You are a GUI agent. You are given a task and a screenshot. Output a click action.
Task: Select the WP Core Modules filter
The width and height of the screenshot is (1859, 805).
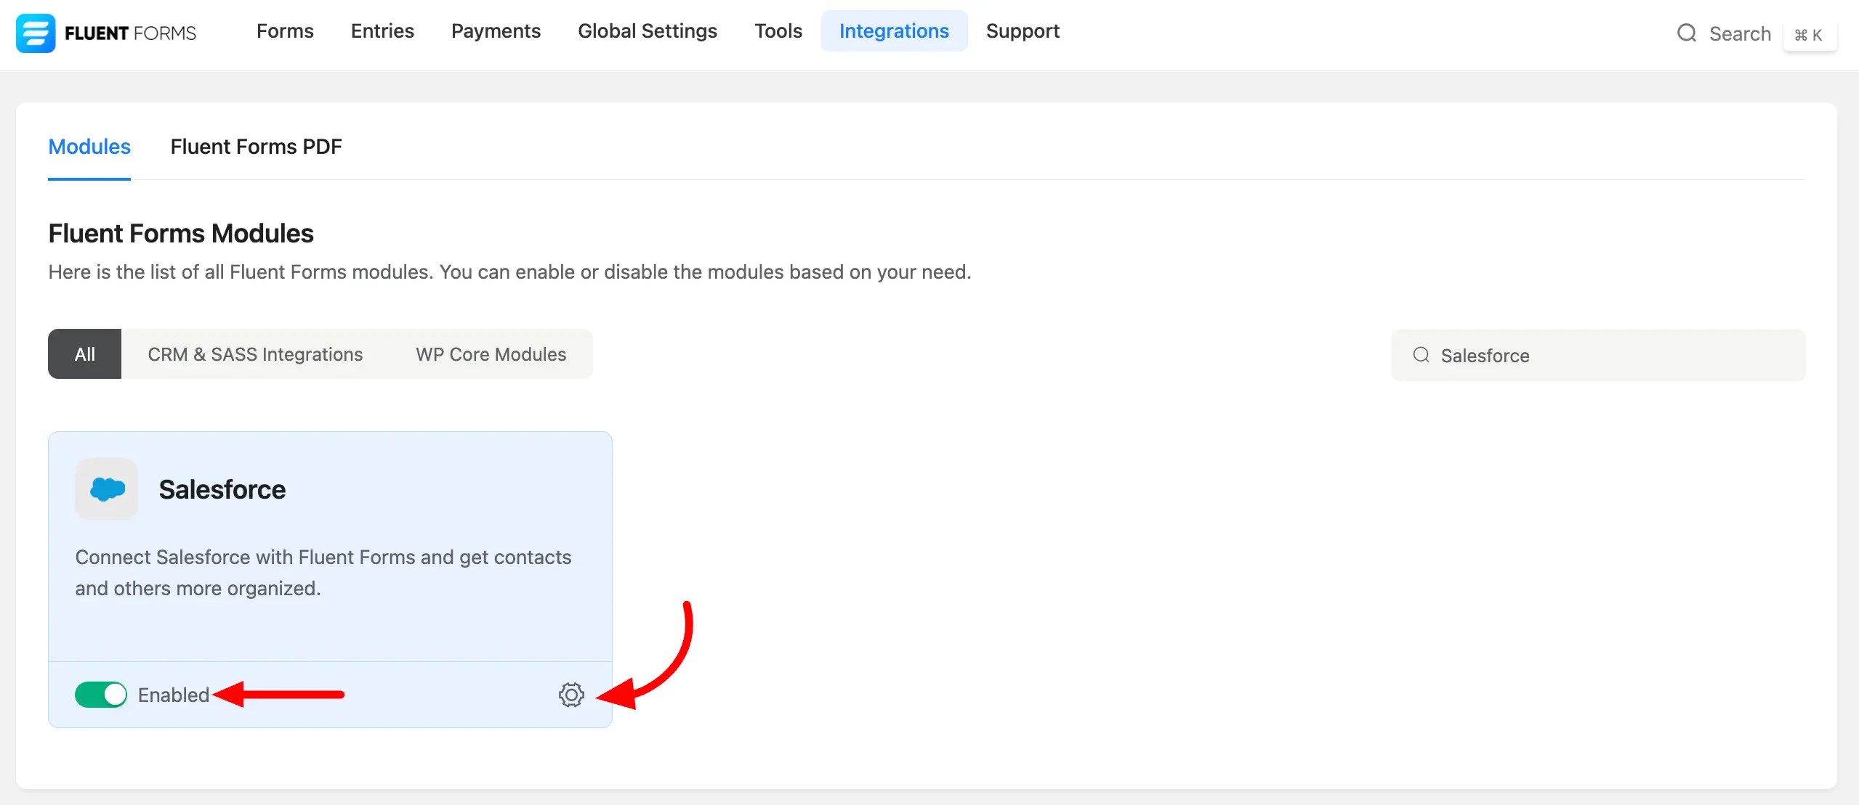point(491,354)
